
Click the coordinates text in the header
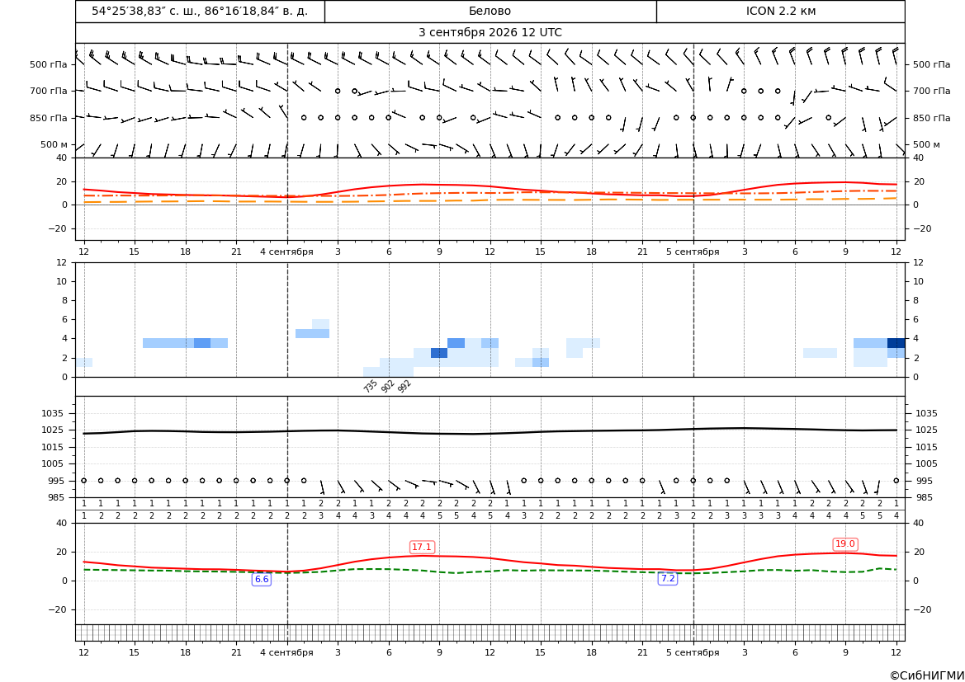200,11
